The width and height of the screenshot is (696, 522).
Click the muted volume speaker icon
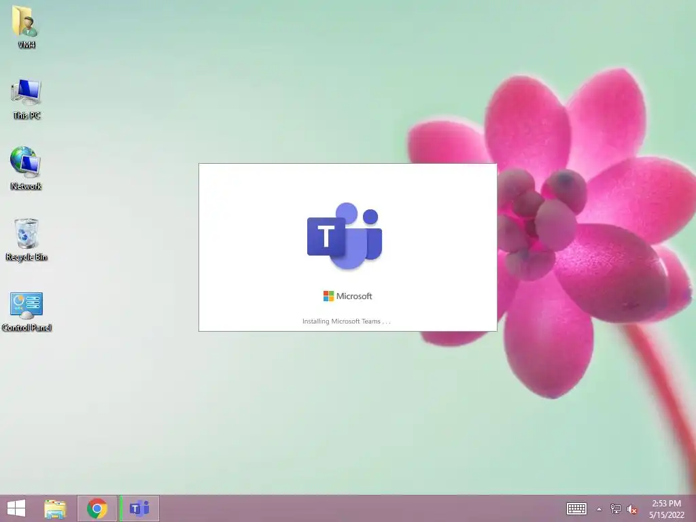632,509
